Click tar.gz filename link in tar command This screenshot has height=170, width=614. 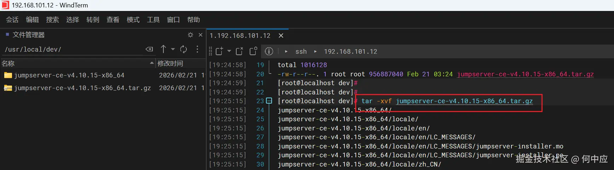pos(464,101)
